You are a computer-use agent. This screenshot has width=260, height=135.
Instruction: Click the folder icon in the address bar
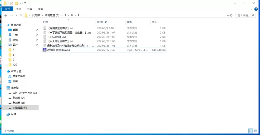(x=26, y=15)
